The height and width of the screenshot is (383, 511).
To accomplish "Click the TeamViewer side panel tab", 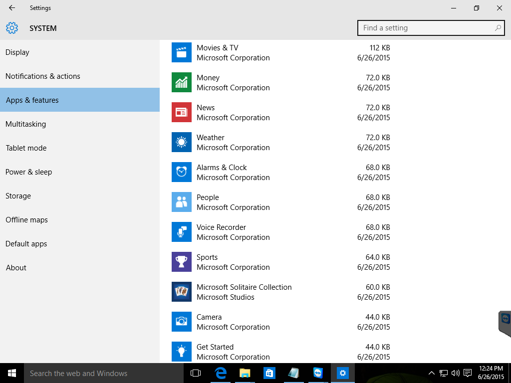I will pyautogui.click(x=505, y=324).
